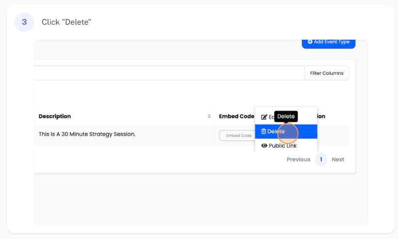Viewport: 398px width, 239px height.
Task: Click the Click "Delete" step instruction text
Action: 66,22
